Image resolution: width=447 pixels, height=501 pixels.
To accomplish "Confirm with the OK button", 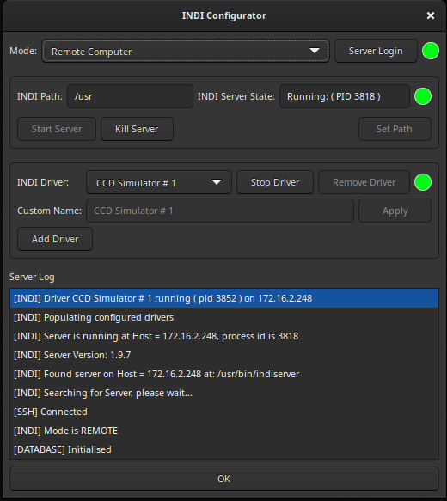I will 224,479.
